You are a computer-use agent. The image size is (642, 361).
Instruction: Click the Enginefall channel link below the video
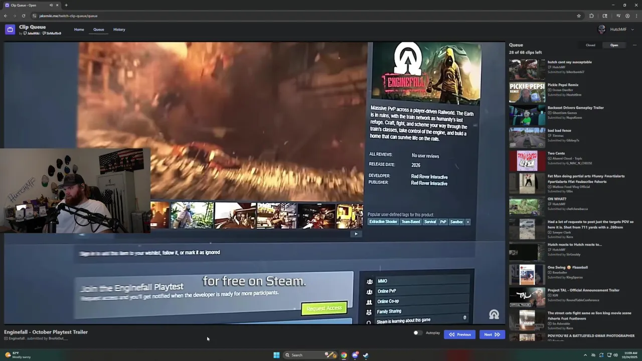[x=17, y=338]
